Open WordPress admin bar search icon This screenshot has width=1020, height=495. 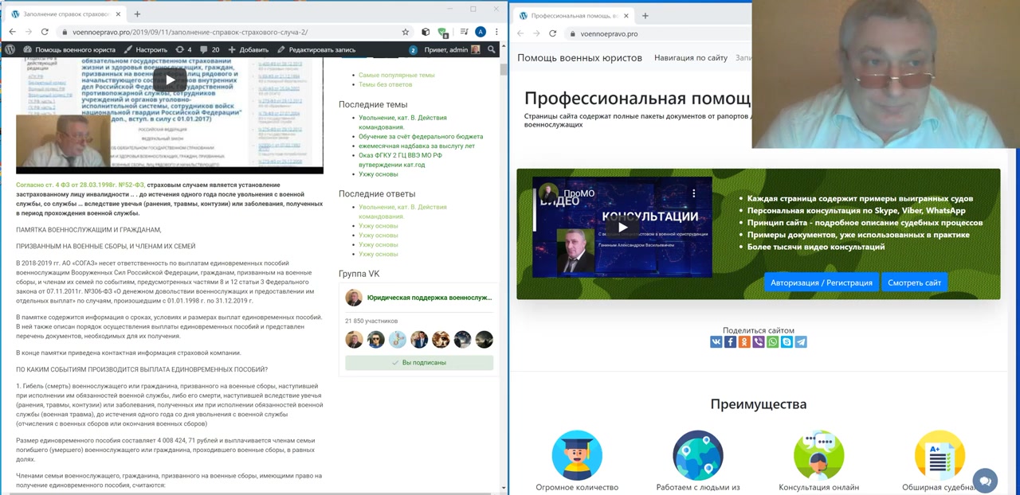click(492, 49)
